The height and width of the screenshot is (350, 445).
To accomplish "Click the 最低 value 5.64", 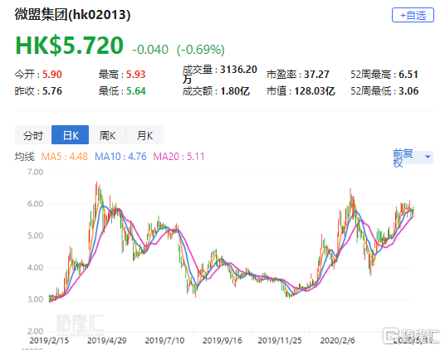I will coord(135,91).
